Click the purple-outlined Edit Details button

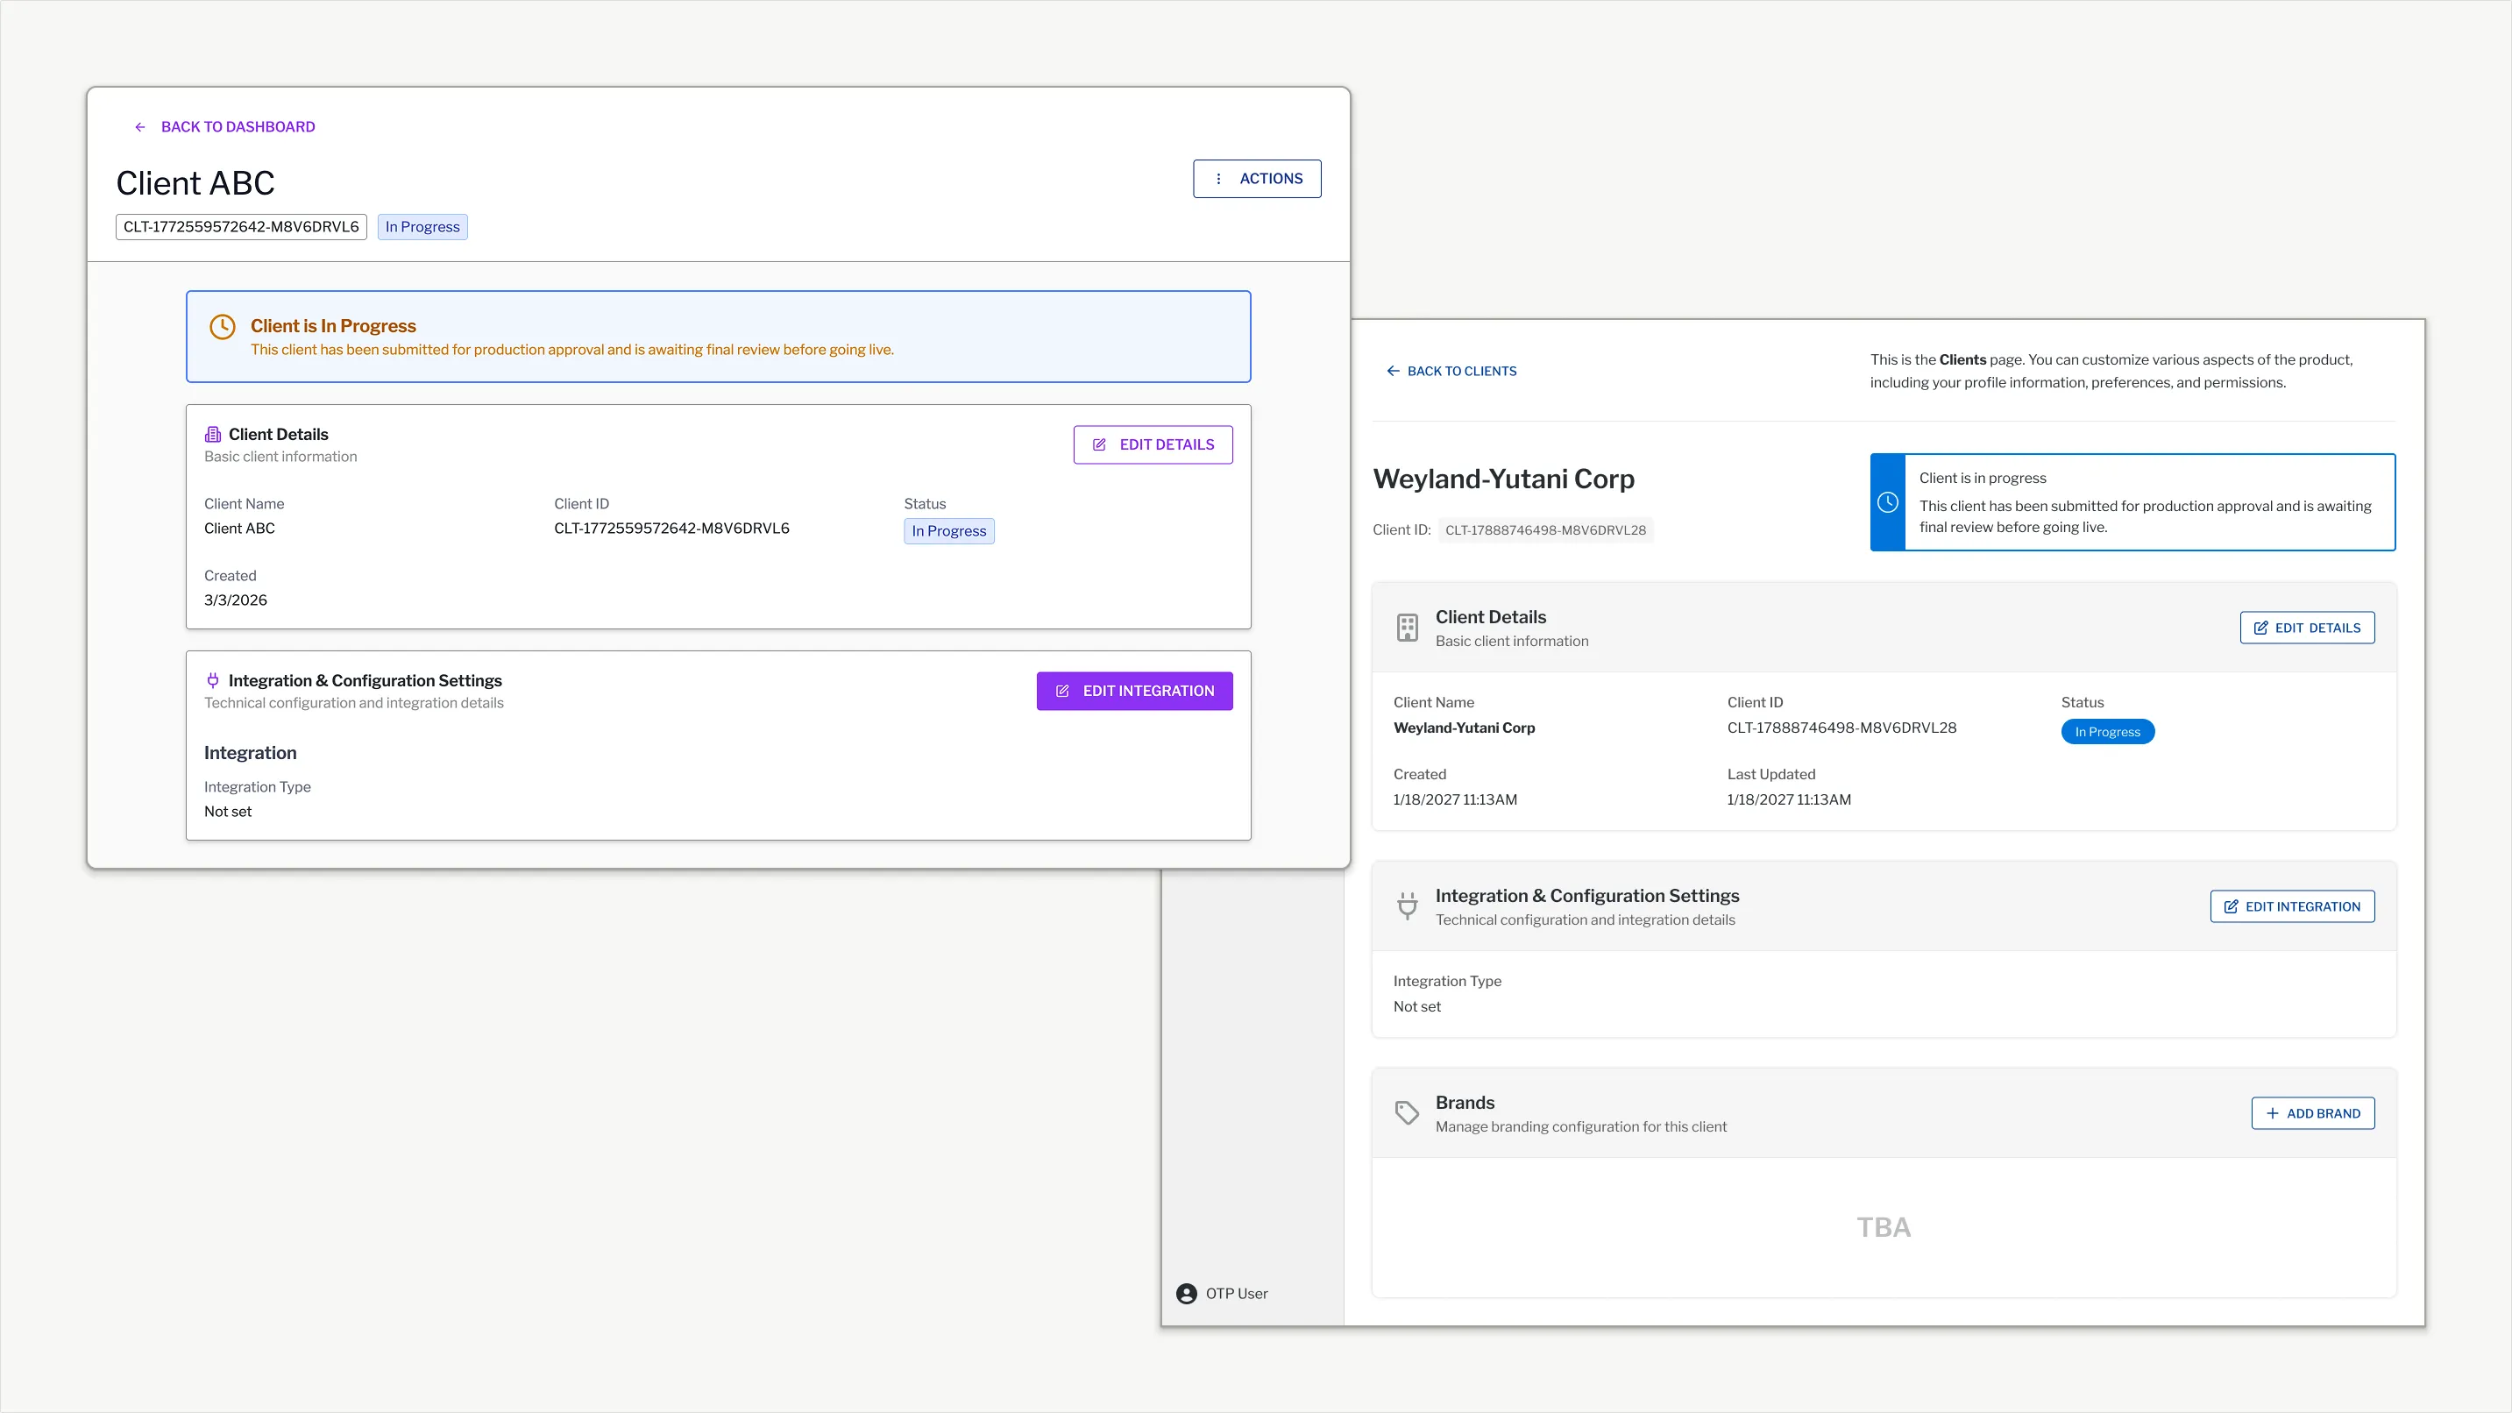(1153, 444)
